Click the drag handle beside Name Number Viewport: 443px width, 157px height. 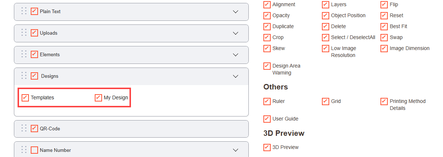click(24, 150)
